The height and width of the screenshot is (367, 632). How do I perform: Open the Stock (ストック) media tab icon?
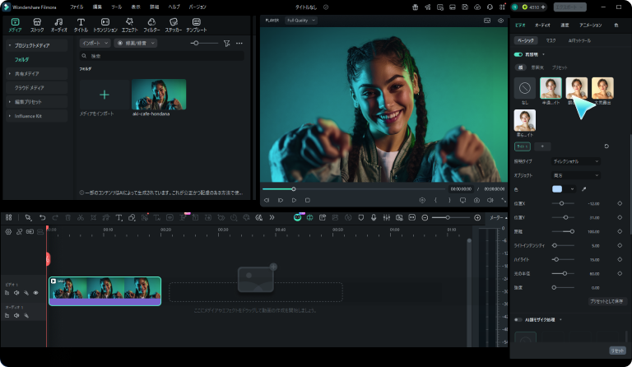pyautogui.click(x=37, y=24)
